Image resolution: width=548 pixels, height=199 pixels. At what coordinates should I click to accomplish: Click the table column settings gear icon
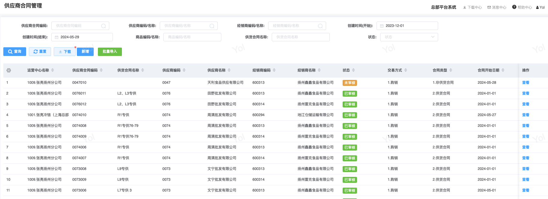[9, 70]
